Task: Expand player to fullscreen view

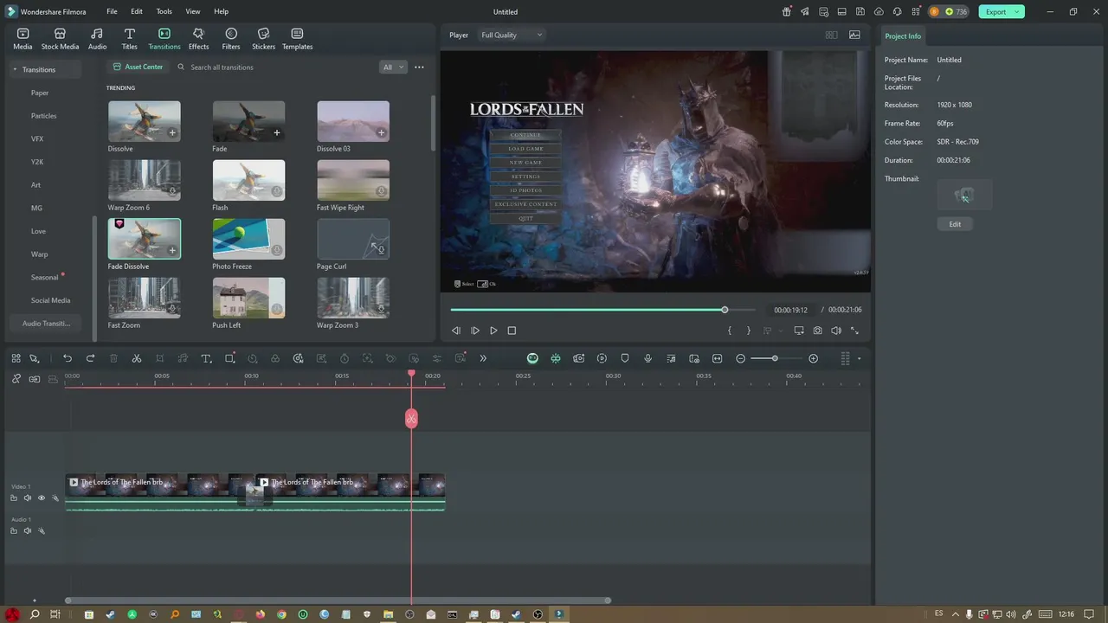Action: (x=855, y=331)
